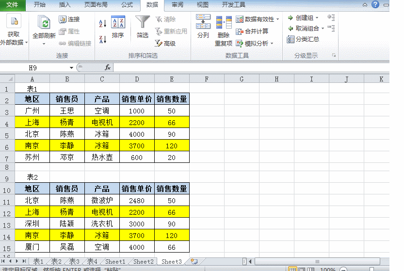
Task: Select cell 厦门 in row 15
Action: pyautogui.click(x=32, y=247)
